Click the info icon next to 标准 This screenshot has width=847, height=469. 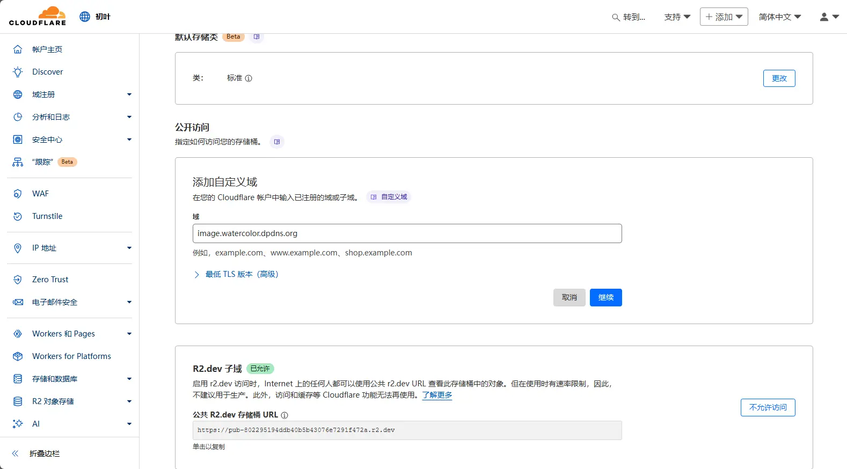249,78
